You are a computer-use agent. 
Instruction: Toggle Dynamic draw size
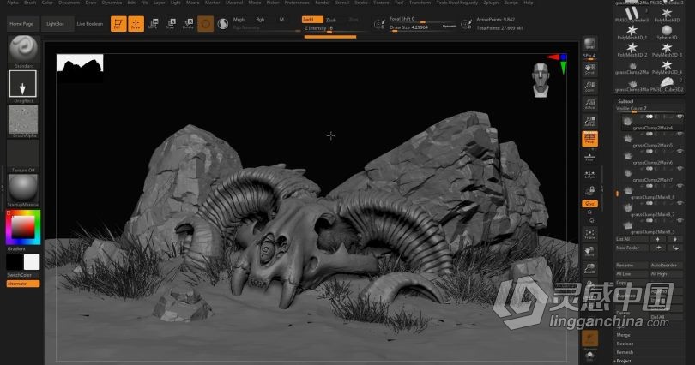(450, 26)
